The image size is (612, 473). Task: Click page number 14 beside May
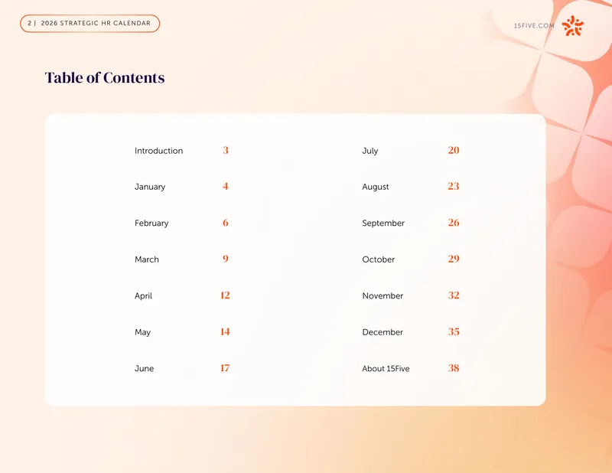point(225,331)
